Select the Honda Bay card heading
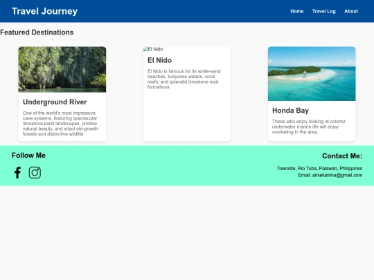This screenshot has width=374, height=280. point(290,111)
